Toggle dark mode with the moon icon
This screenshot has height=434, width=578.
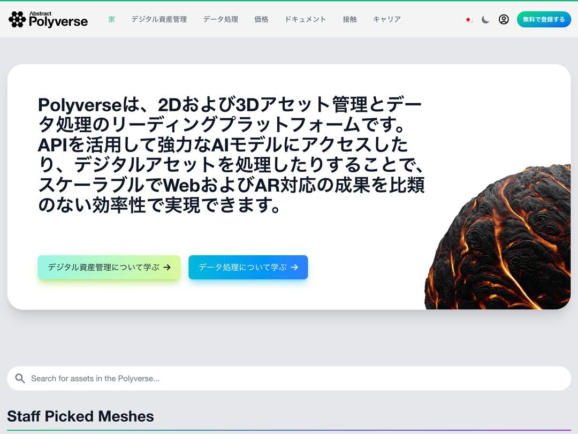[485, 20]
